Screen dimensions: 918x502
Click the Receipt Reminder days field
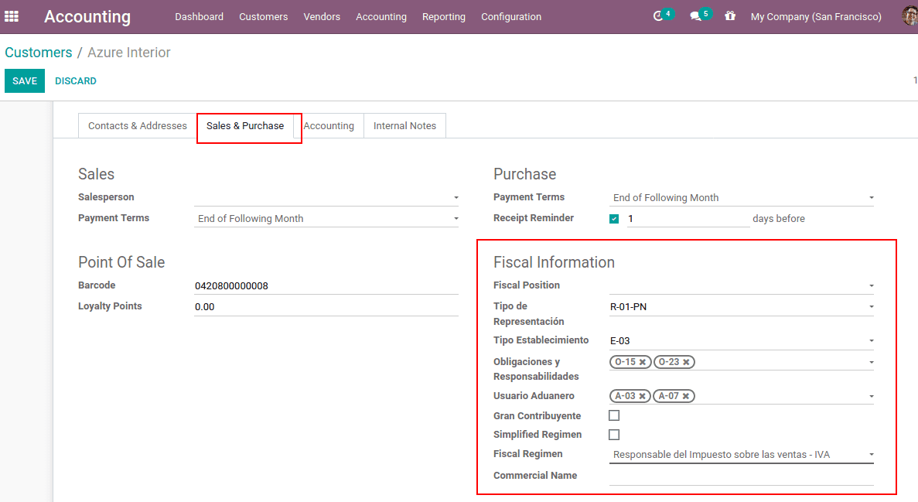[688, 218]
